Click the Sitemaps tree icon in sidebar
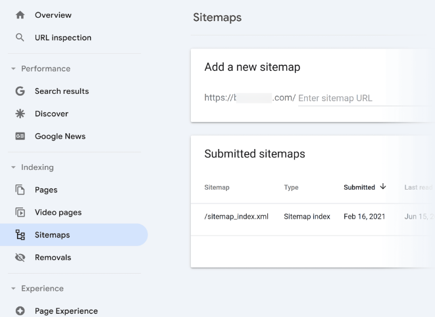 pyautogui.click(x=20, y=235)
